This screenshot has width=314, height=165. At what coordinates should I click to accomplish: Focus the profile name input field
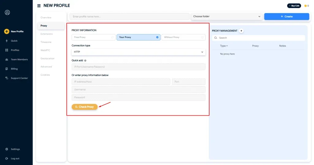(129, 17)
